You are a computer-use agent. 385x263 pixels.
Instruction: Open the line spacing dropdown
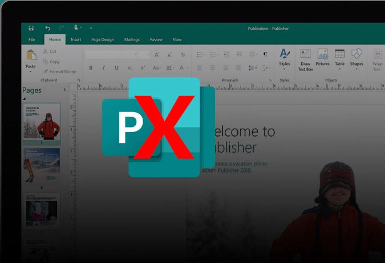(253, 68)
